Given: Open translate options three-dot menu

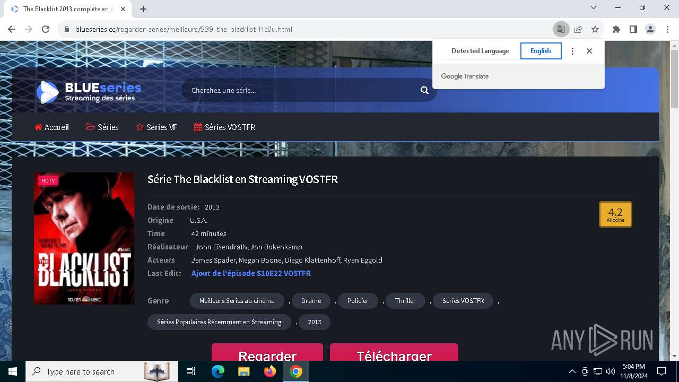Looking at the screenshot, I should (x=572, y=51).
